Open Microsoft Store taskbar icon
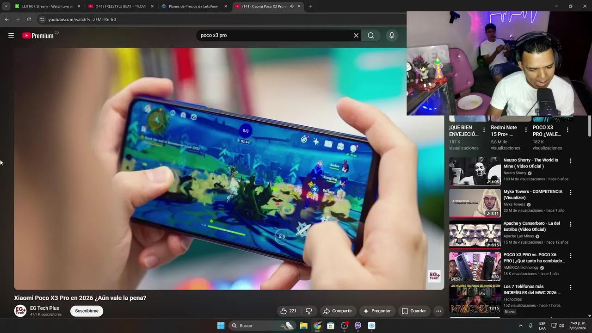This screenshot has width=592, height=333. click(331, 326)
